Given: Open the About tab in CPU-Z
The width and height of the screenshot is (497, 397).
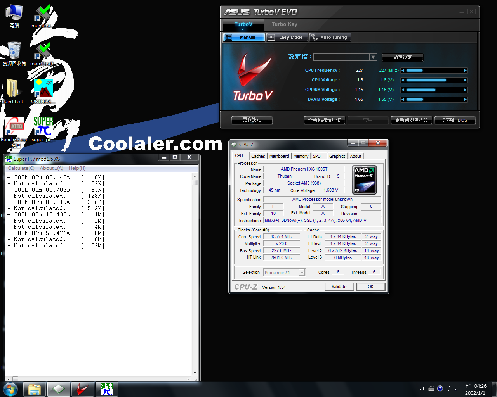Looking at the screenshot, I should click(356, 156).
